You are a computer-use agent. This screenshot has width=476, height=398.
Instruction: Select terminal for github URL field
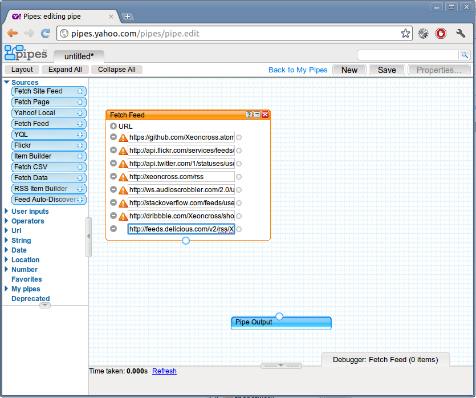[x=239, y=137]
